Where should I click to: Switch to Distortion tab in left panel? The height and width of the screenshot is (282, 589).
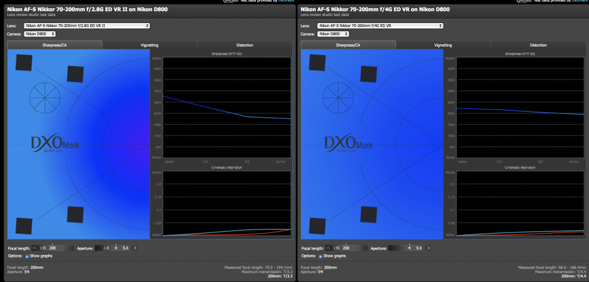pos(244,45)
